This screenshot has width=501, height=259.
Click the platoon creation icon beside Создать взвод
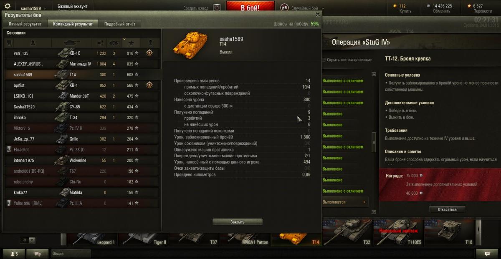[217, 8]
